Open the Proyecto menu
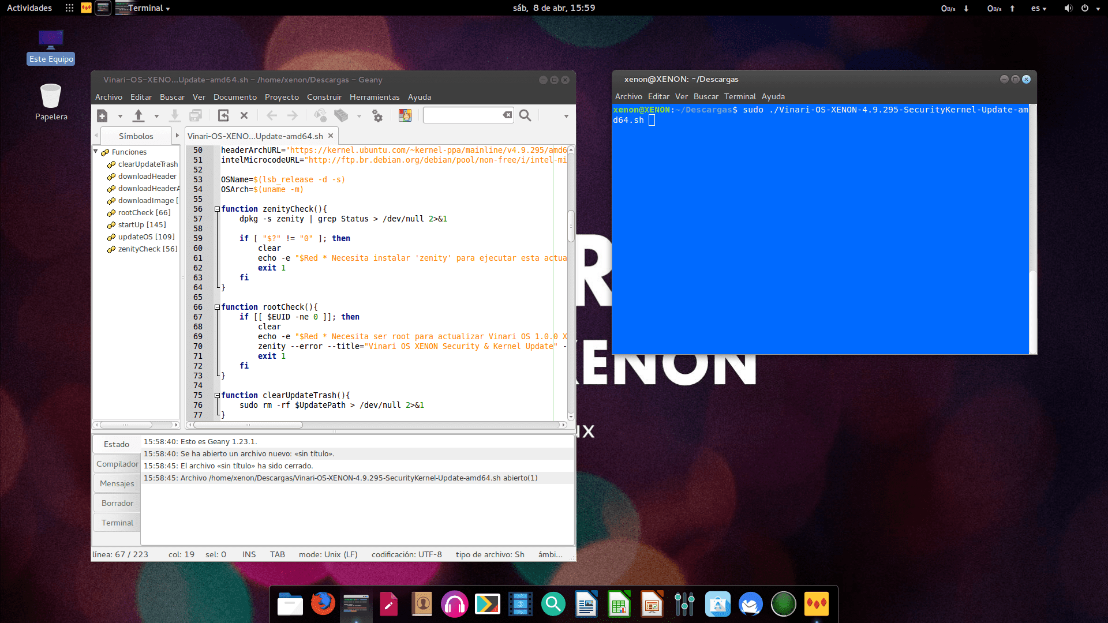Image resolution: width=1108 pixels, height=623 pixels. click(282, 97)
